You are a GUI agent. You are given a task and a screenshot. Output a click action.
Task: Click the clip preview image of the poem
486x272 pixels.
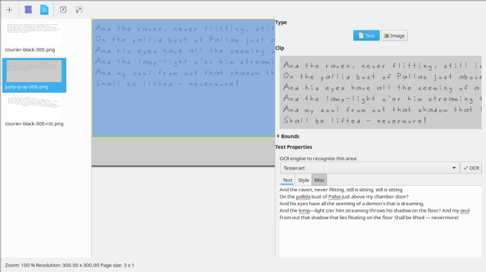coord(380,92)
